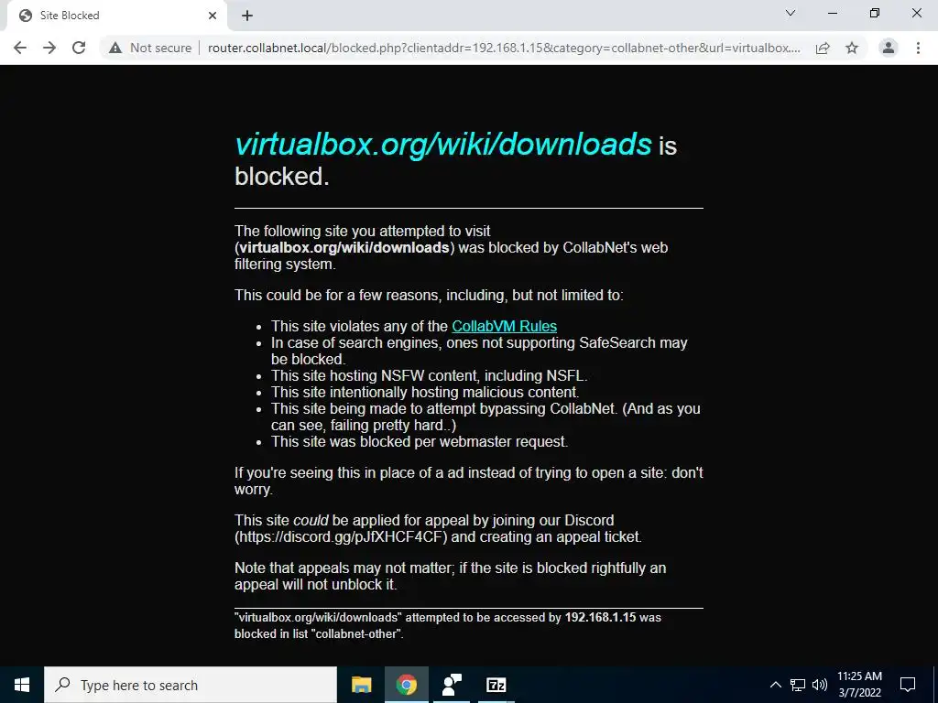Open the Windows Start menu

click(x=22, y=685)
